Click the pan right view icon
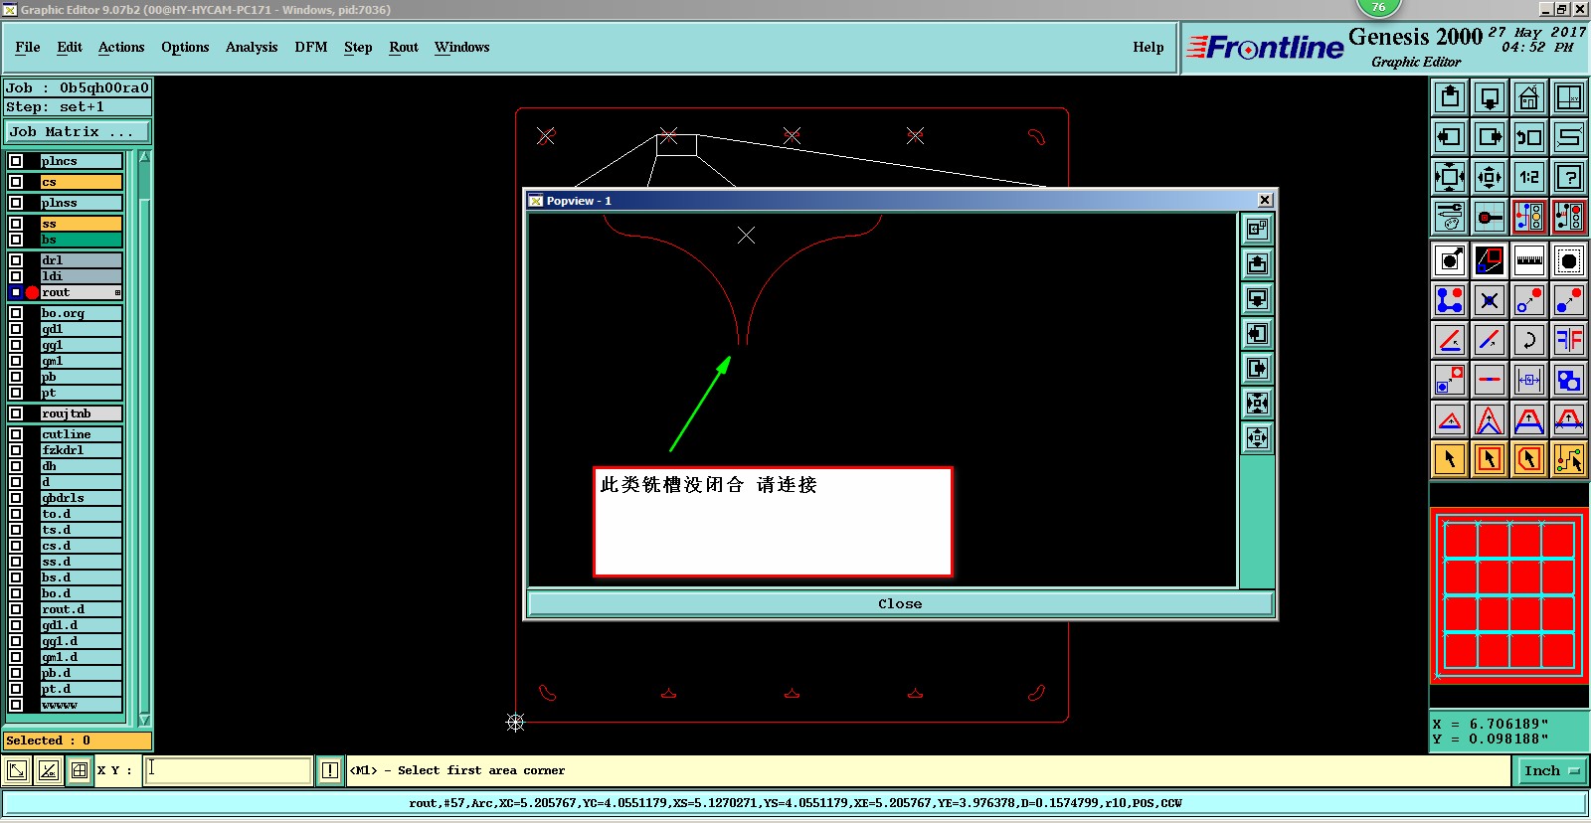This screenshot has width=1591, height=823. [x=1490, y=137]
